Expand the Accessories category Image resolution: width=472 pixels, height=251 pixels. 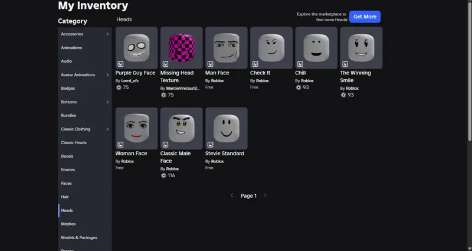click(x=107, y=34)
